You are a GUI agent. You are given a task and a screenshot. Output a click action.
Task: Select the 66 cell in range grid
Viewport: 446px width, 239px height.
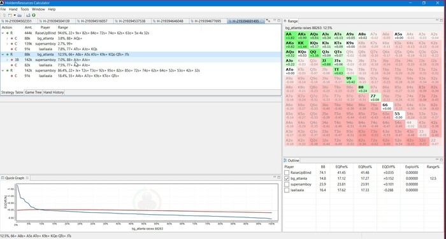pyautogui.click(x=387, y=106)
